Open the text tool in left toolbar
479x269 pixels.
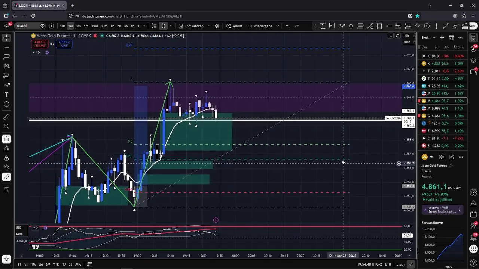(6, 95)
